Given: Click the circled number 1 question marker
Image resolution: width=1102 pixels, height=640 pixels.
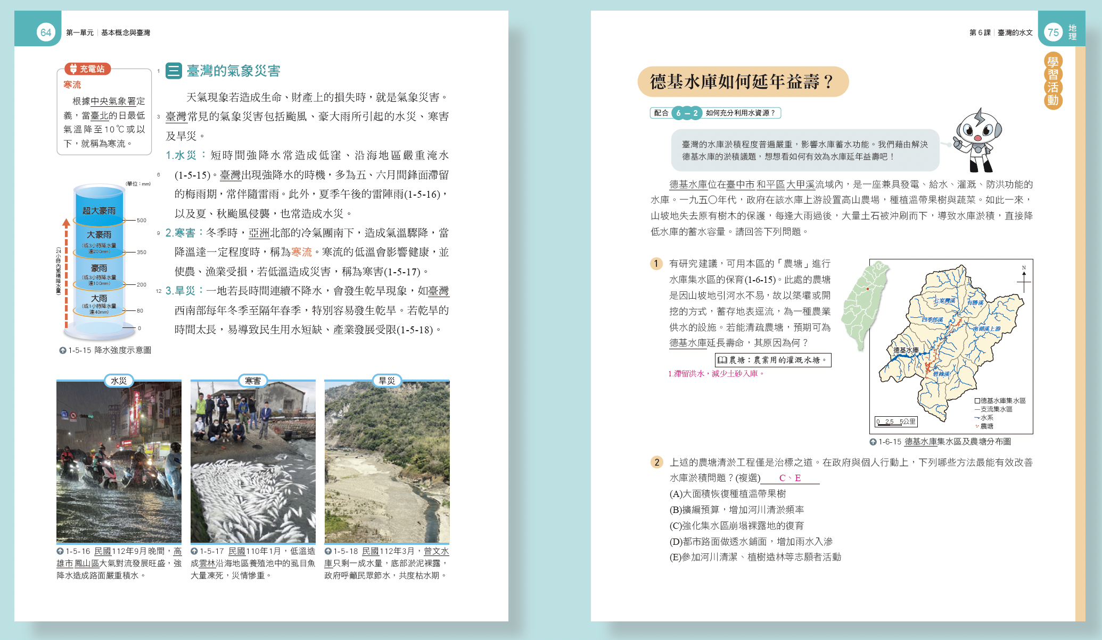Looking at the screenshot, I should coord(656,264).
